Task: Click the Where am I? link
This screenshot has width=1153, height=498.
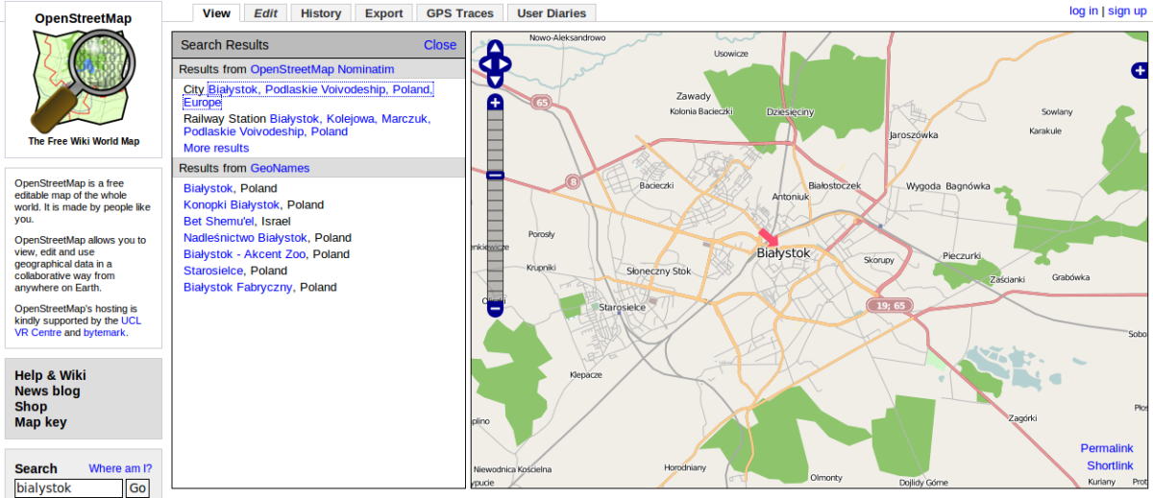Action: coord(120,468)
